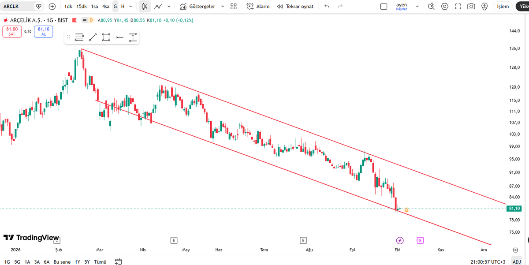Open chart settings hexagon icon
This screenshot has width=529, height=265.
click(x=445, y=7)
